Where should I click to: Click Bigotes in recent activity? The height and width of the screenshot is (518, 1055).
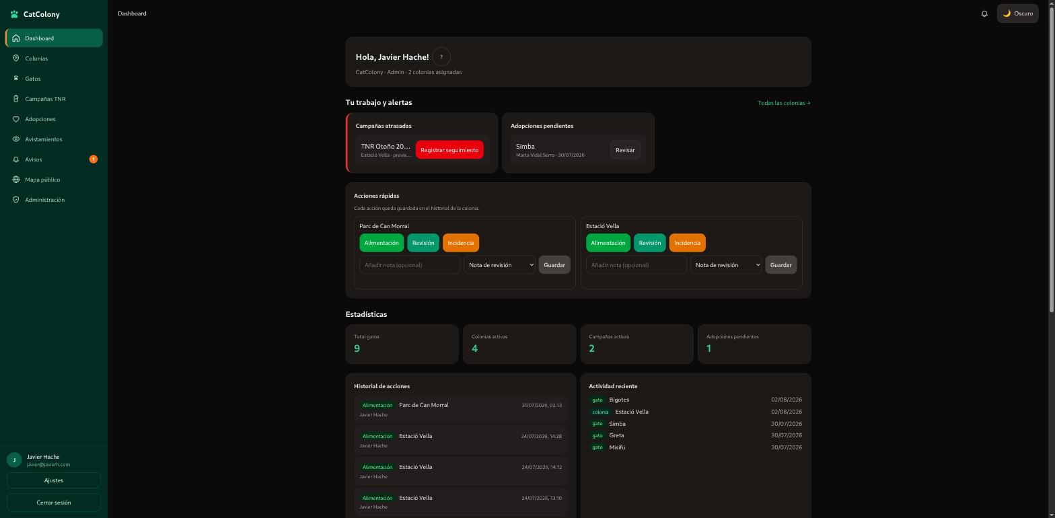coord(619,400)
